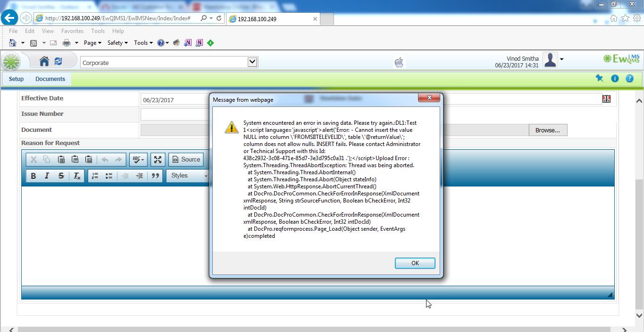The width and height of the screenshot is (644, 332).
Task: Select the 192.168.100.249 browser tab
Action: [273, 19]
